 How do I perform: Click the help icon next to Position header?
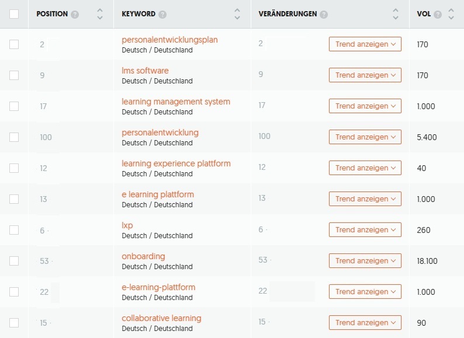pos(75,15)
